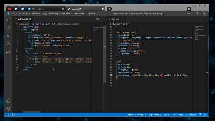Open the Run and Debug view
The image size is (215, 121).
click(x=8, y=44)
